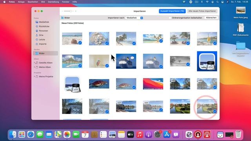Uncheck the selection badge on the overwater bungalows photo
Screen dimensions: 251x141
pos(80,65)
